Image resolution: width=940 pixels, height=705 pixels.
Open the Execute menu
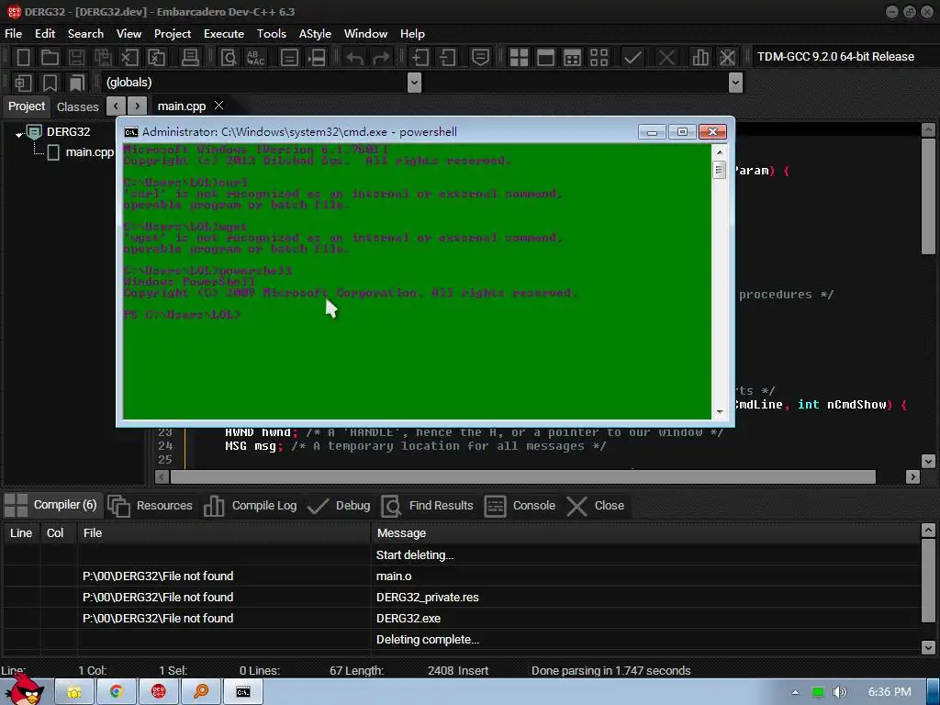tap(224, 34)
